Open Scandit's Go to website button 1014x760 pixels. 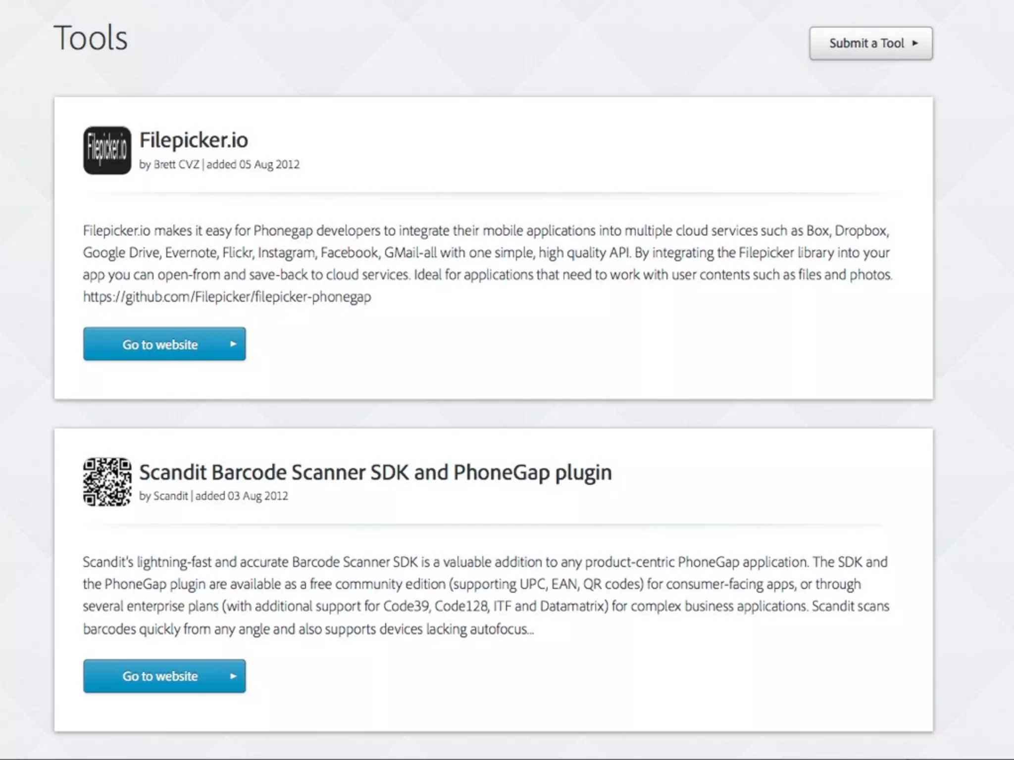159,676
